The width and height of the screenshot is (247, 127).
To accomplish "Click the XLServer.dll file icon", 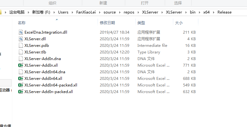I will pyautogui.click(x=21, y=39).
